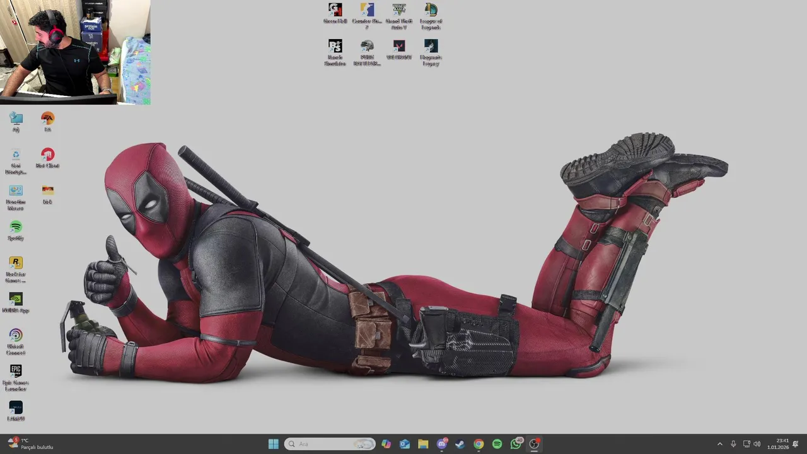Launch Spotify from the desktop shortcut
This screenshot has width=807, height=454.
click(x=16, y=230)
